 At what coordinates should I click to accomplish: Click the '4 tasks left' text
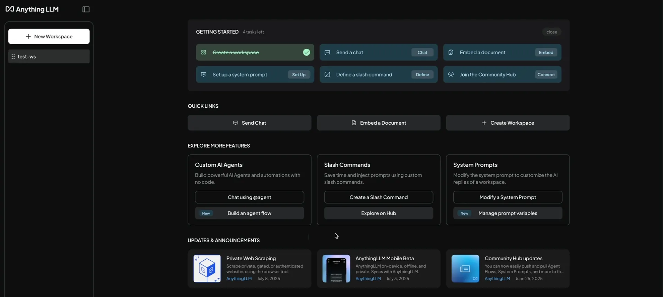[253, 32]
